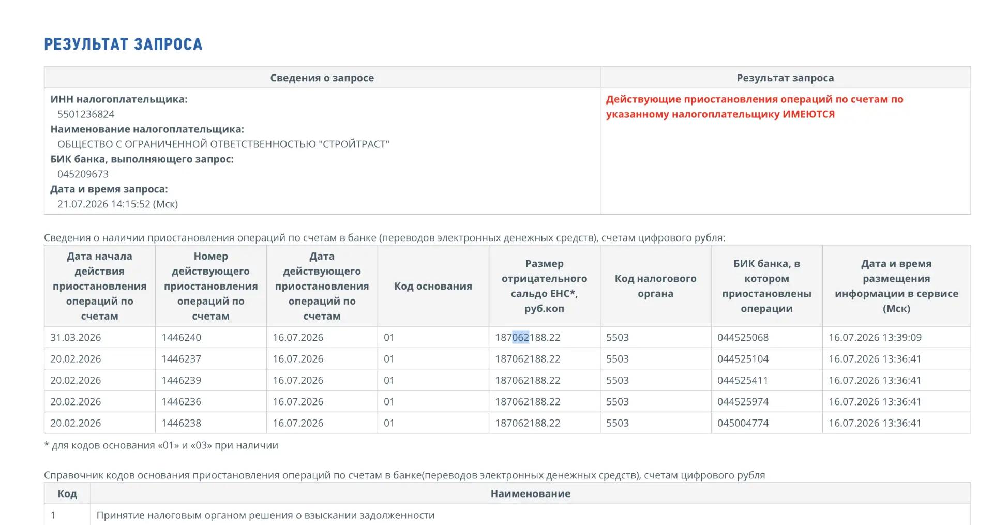Select suspension number 1446238
This screenshot has width=993, height=525.
click(181, 423)
